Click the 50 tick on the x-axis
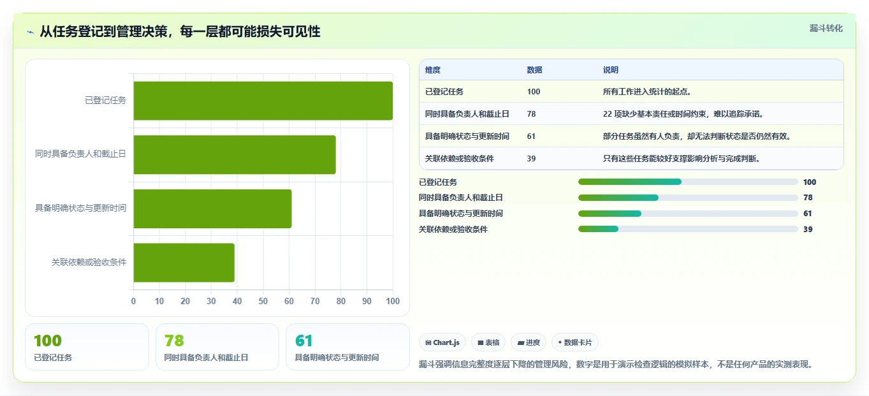 pyautogui.click(x=263, y=301)
